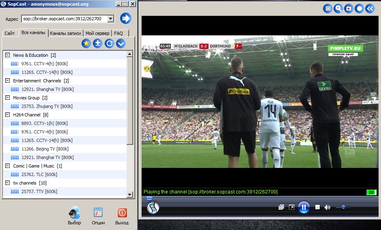Click the blue down-arrow collapse icon
This screenshot has height=230, width=381.
click(x=121, y=43)
